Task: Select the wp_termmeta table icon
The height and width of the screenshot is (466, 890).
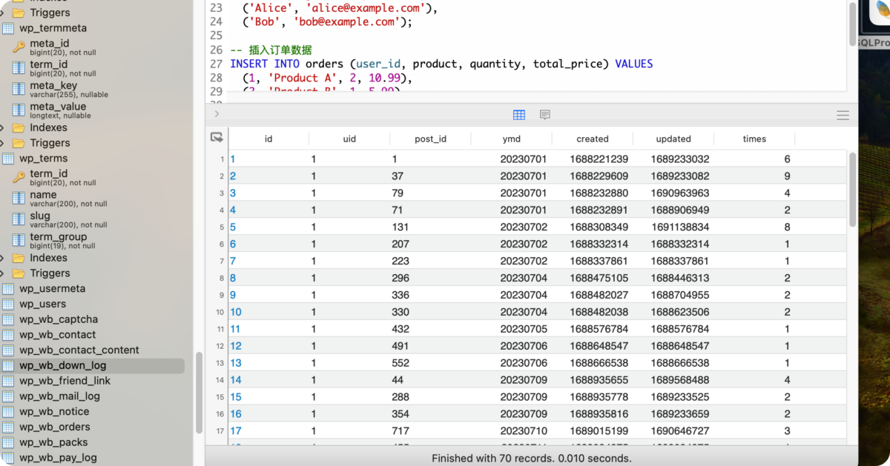Action: coord(8,28)
